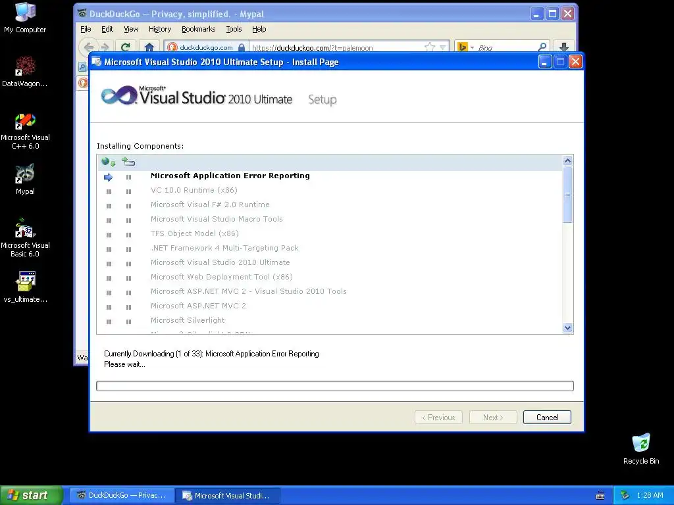674x505 pixels.
Task: Select Microsoft ASP.NET MVC 2 row
Action: click(x=330, y=306)
